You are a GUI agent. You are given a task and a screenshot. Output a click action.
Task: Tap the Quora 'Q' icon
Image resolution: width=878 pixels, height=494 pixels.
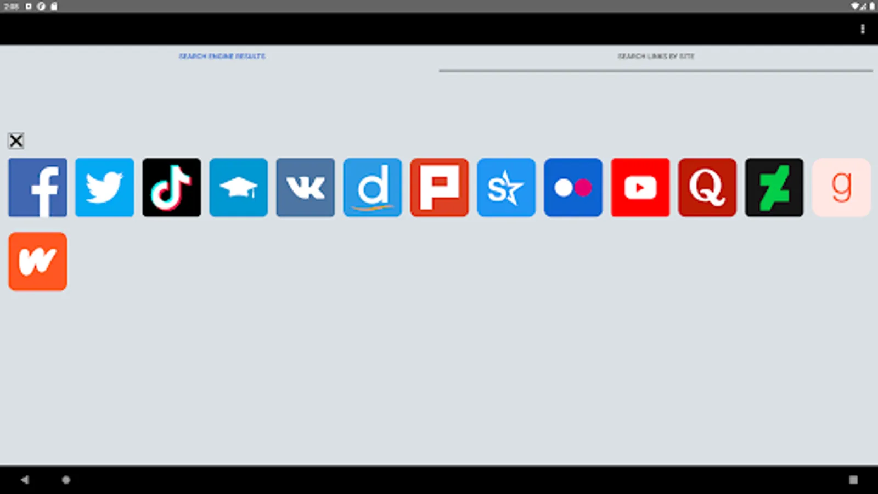coord(707,188)
